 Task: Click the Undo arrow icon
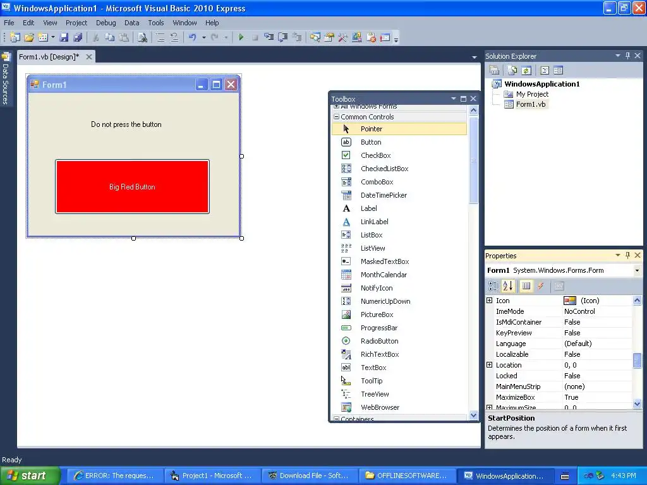pos(192,37)
